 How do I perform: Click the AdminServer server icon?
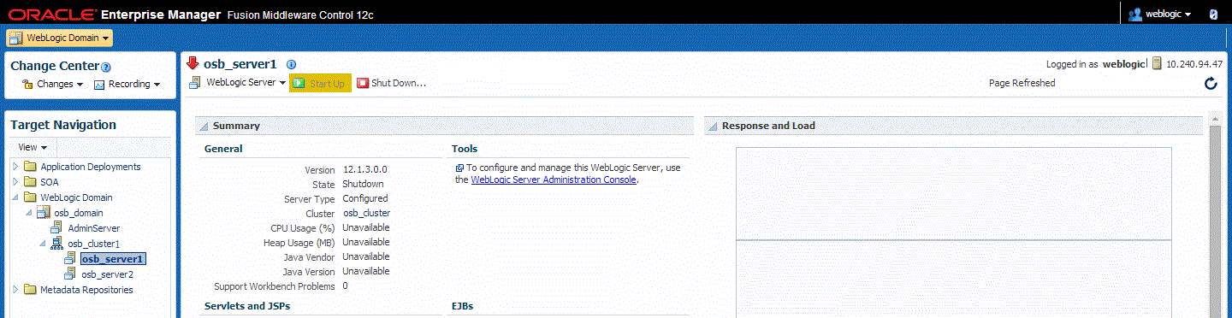pos(57,228)
